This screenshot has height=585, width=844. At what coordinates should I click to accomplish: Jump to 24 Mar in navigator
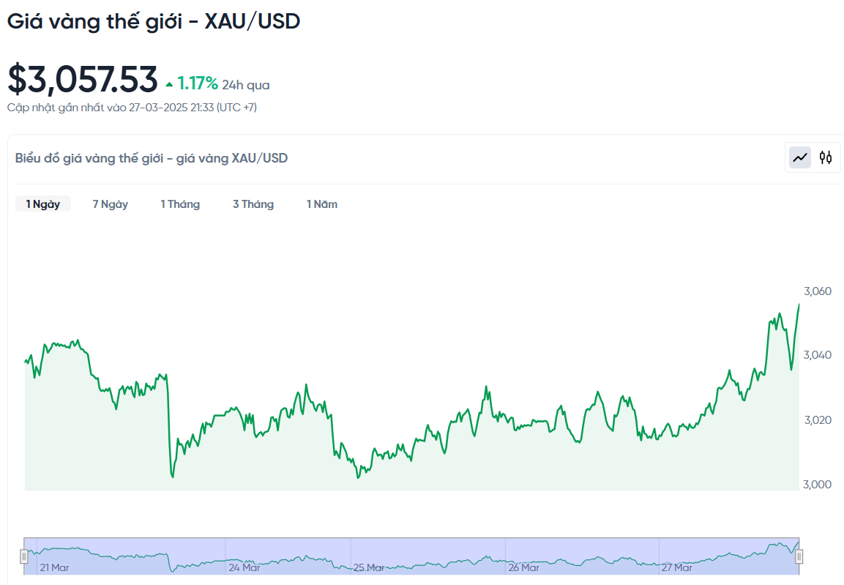point(244,567)
